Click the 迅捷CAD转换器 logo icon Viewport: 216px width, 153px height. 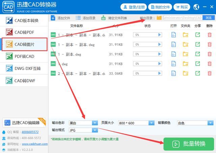(x=8, y=7)
